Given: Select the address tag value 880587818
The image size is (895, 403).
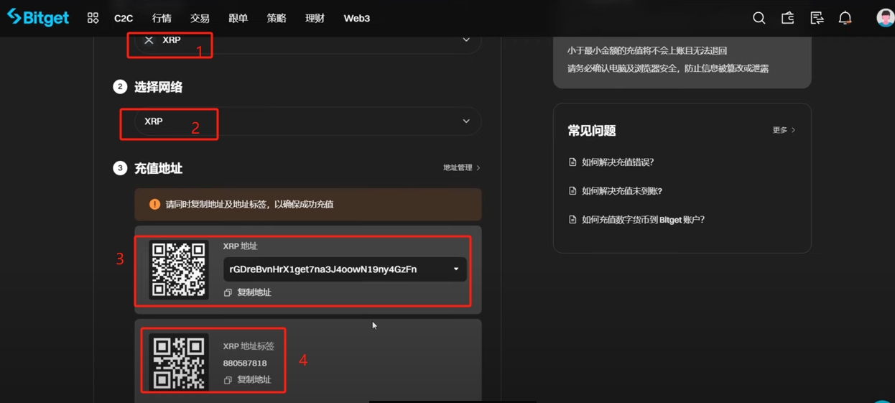Looking at the screenshot, I should [x=245, y=363].
